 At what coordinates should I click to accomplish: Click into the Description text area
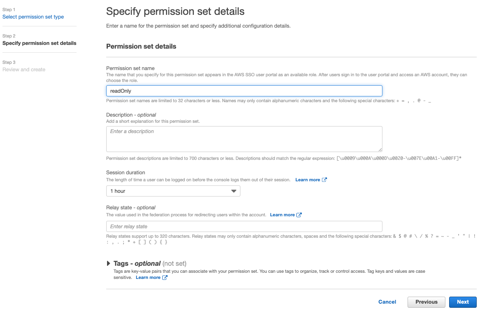[x=244, y=139]
